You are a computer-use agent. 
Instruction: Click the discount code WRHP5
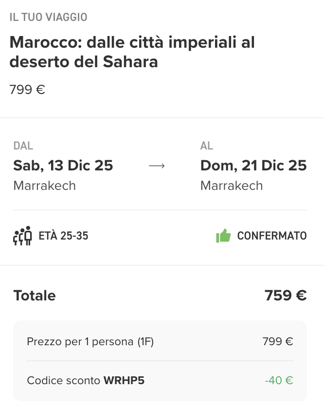point(124,380)
